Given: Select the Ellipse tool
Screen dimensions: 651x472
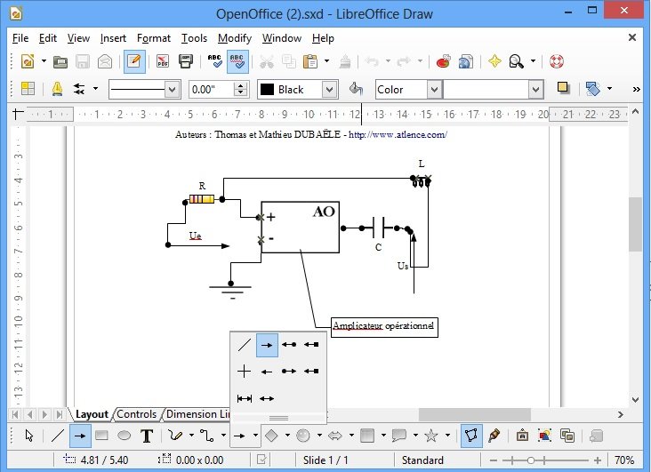Looking at the screenshot, I should [125, 436].
